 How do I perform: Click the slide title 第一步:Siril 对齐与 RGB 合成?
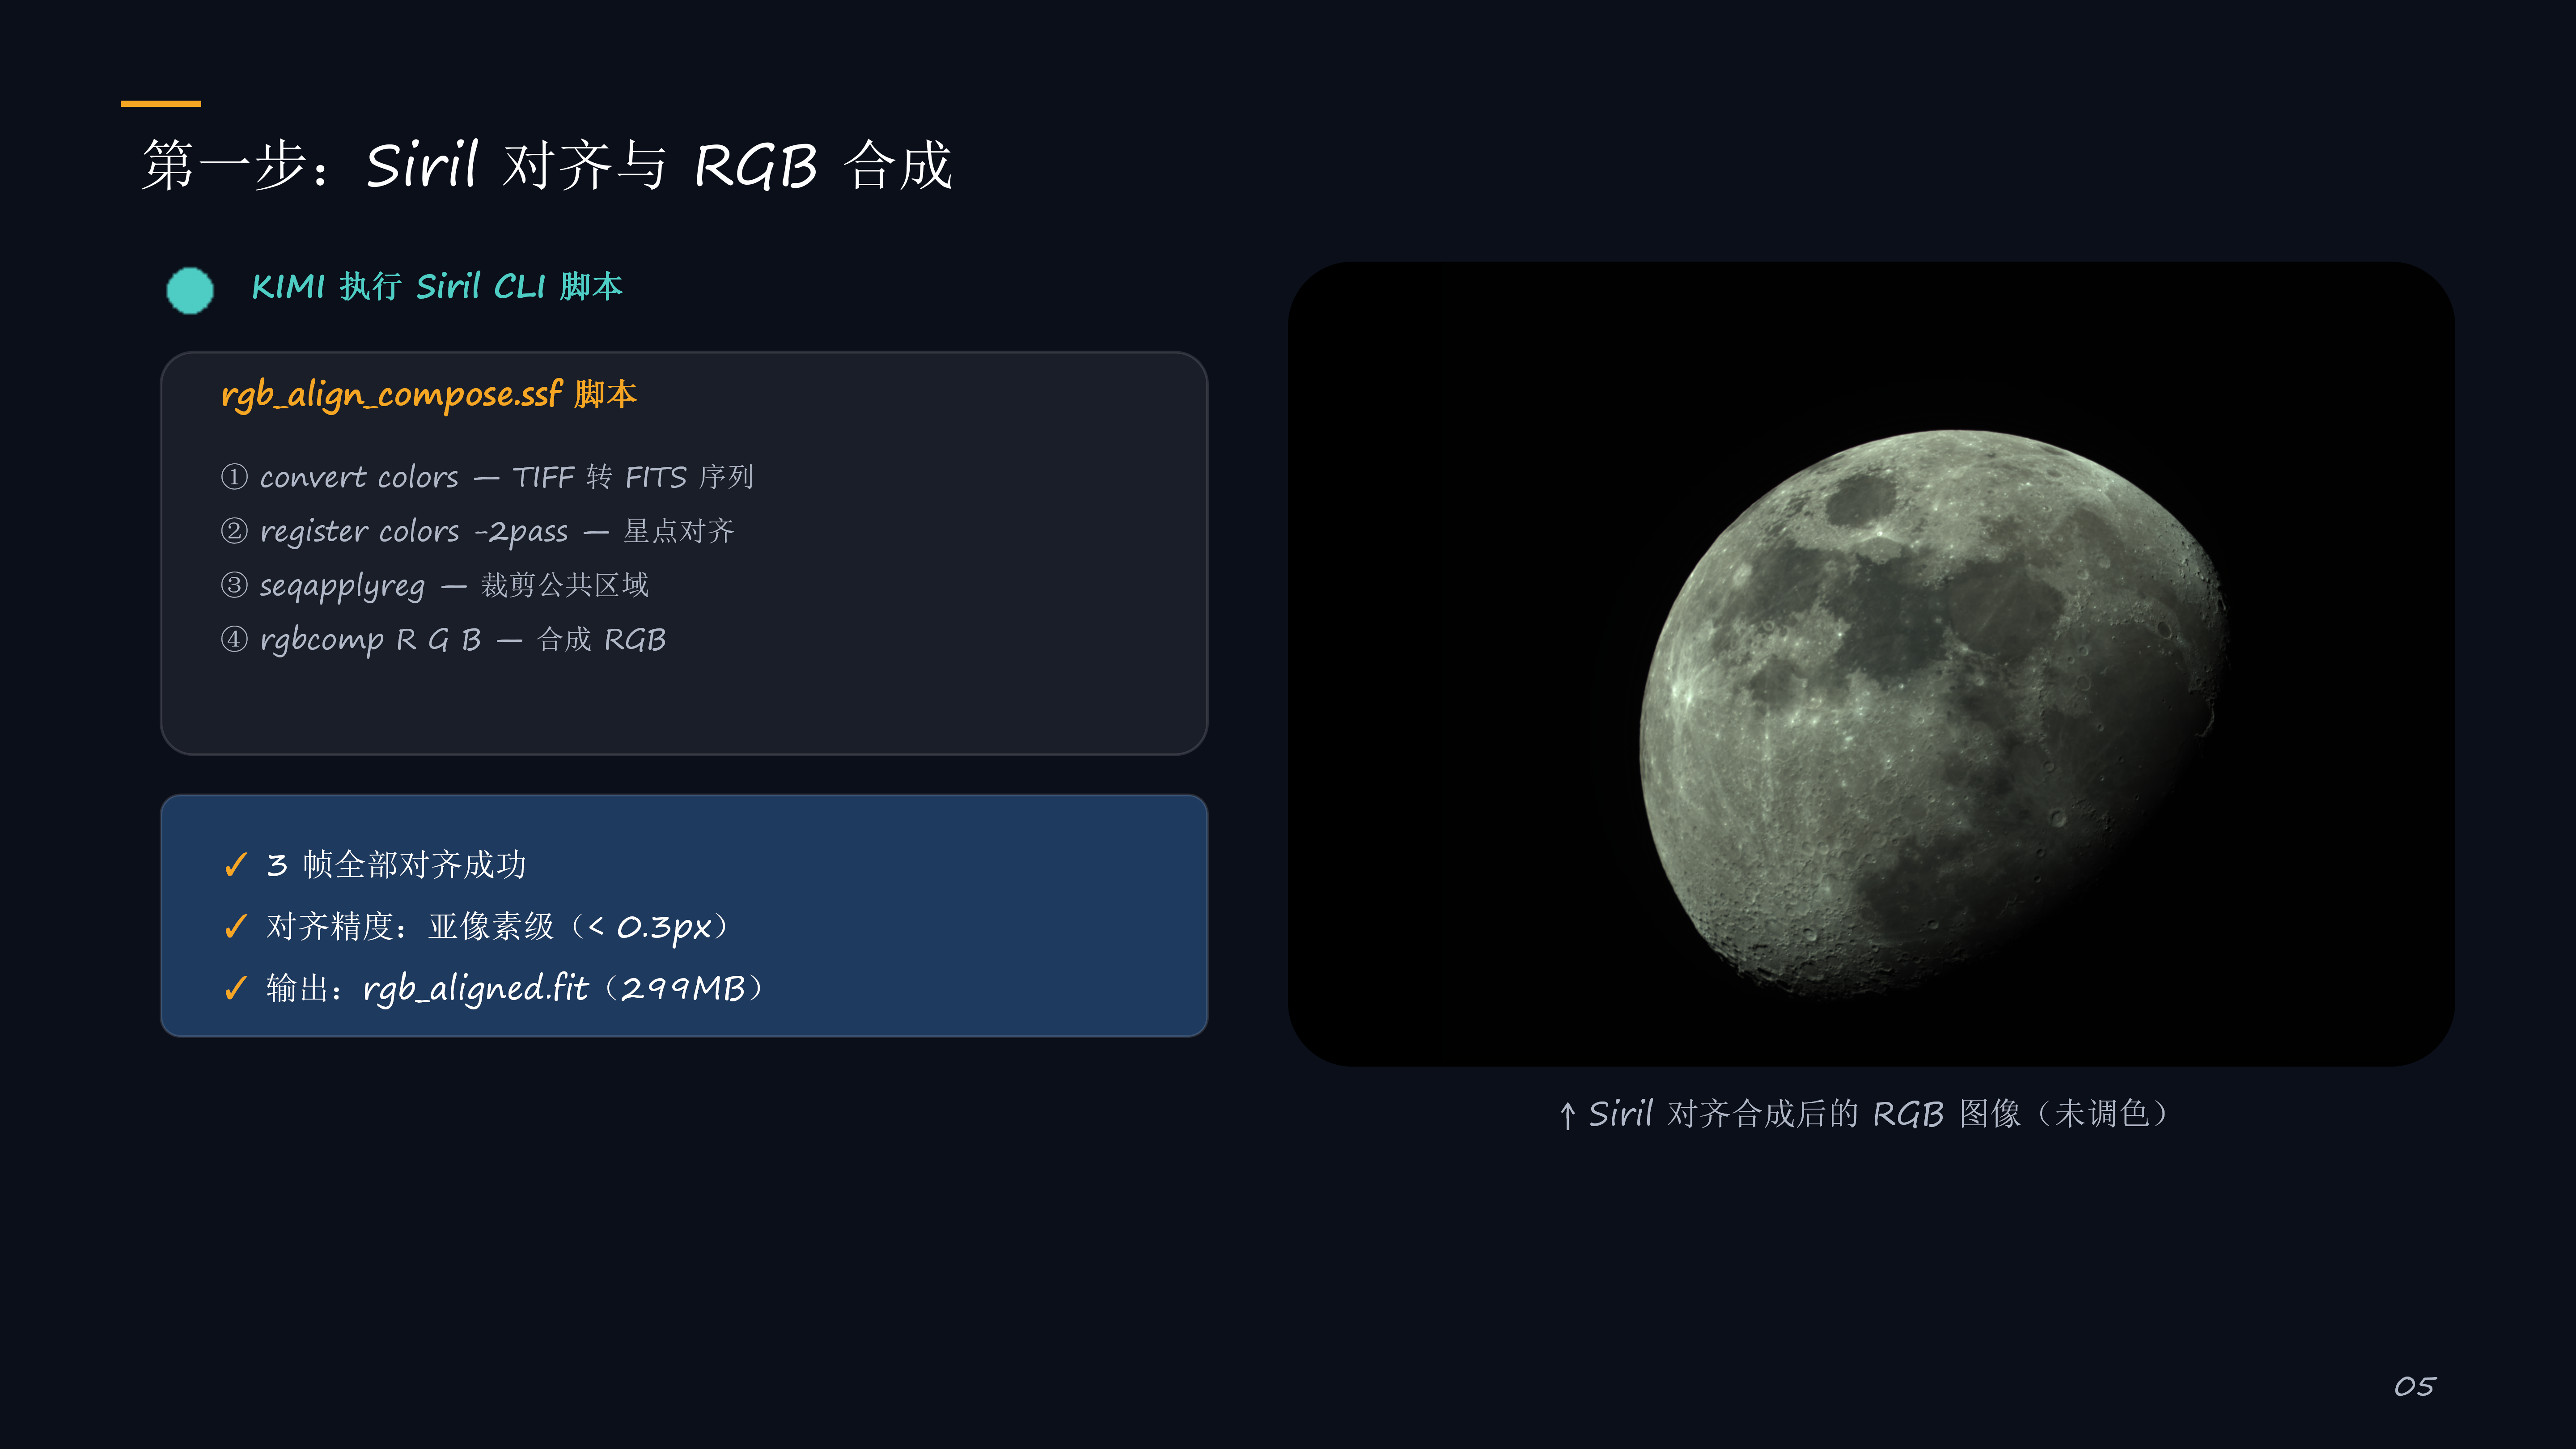coord(547,165)
